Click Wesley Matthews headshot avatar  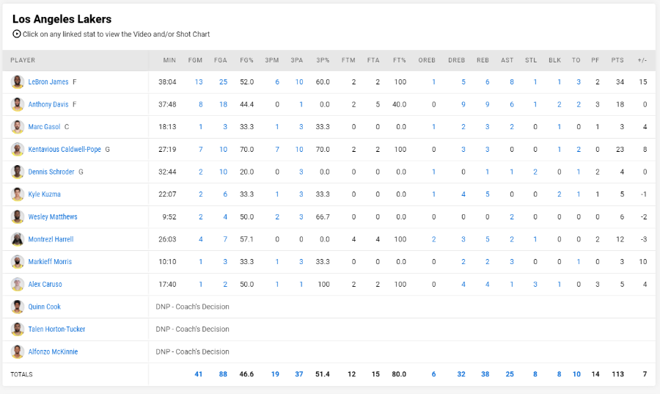point(18,216)
